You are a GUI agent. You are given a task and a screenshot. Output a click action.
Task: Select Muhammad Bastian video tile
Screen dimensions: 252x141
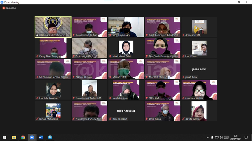[89, 27]
